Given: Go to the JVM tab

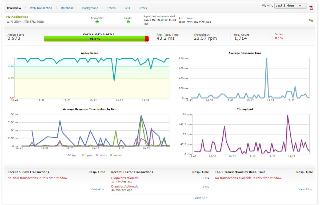Looking at the screenshot, I should tap(127, 8).
